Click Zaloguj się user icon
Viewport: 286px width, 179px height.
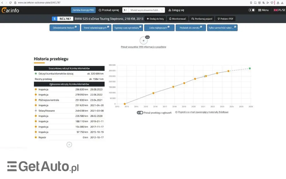pos(170,10)
